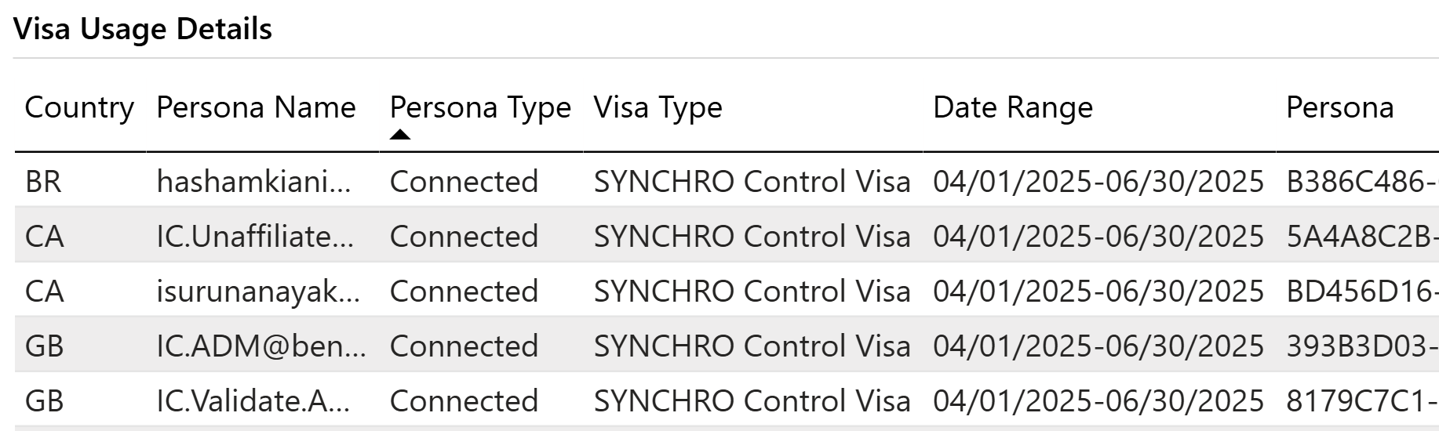Screen dimensions: 1439x431
Task: Sort by the Persona Name column header
Action: (x=256, y=107)
